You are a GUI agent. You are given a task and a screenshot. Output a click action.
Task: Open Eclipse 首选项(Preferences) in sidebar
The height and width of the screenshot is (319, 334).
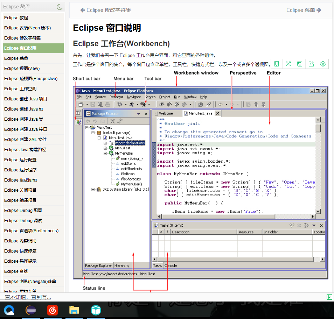point(33,231)
